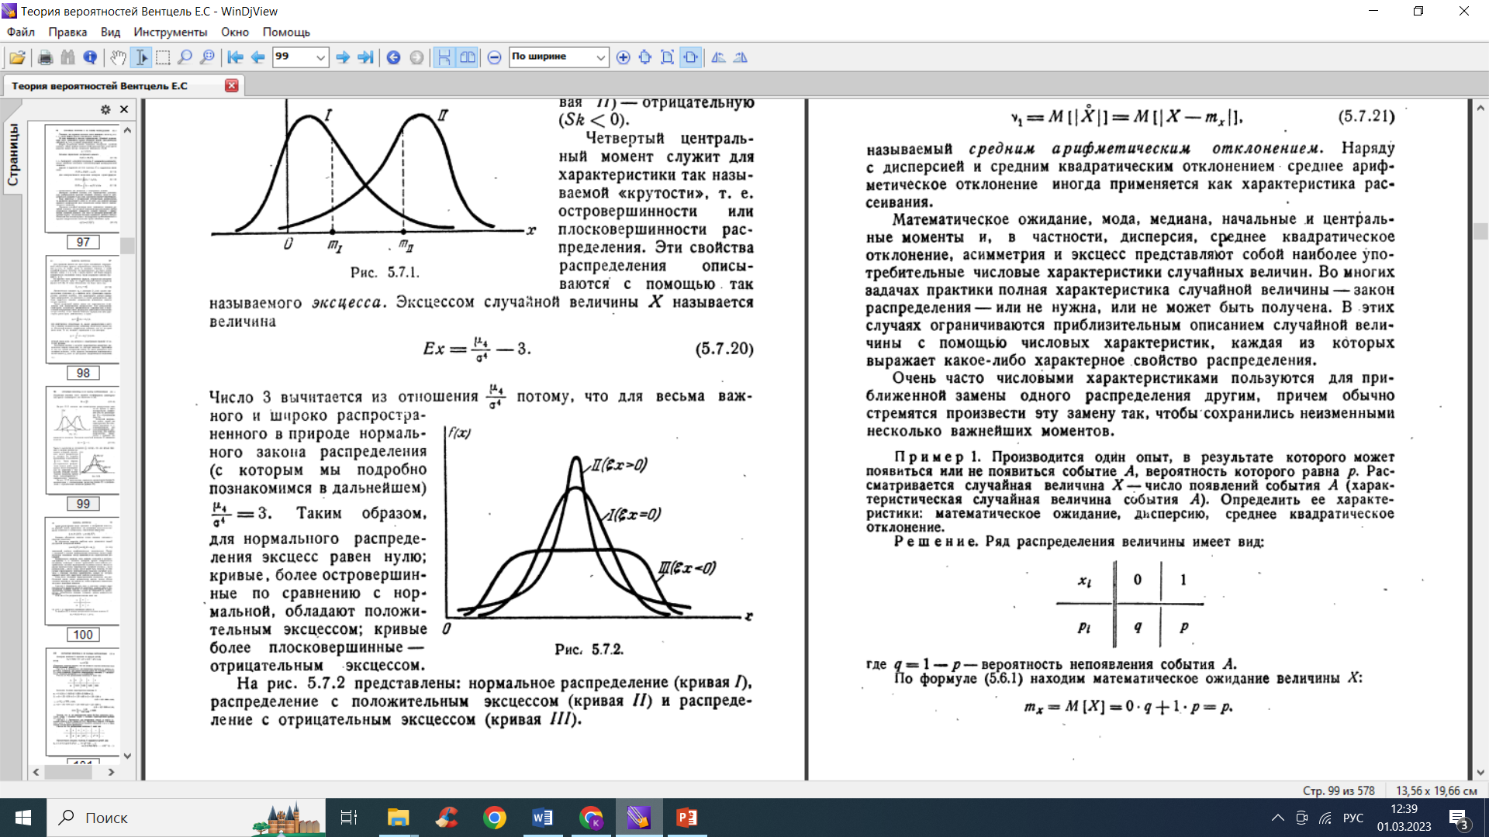Open the Правка menu
The height and width of the screenshot is (837, 1489).
(x=67, y=32)
